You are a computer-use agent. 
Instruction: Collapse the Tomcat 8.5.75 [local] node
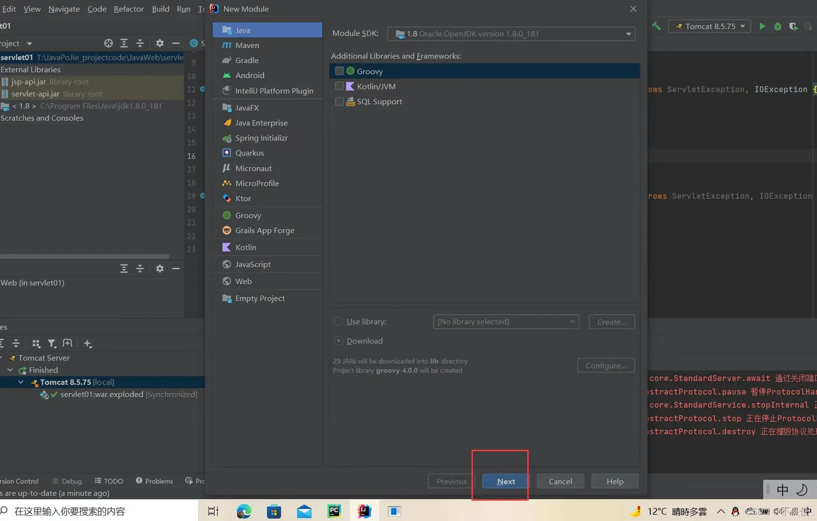[x=21, y=382]
